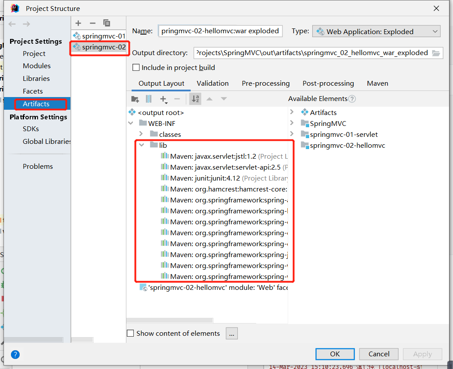Remove selected artifact with minus icon
Image resolution: width=453 pixels, height=369 pixels.
tap(92, 23)
